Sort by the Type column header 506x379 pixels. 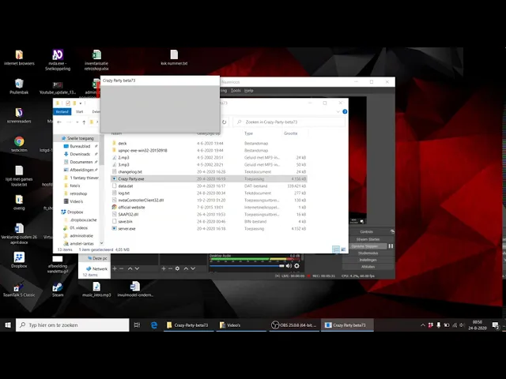[x=248, y=133]
